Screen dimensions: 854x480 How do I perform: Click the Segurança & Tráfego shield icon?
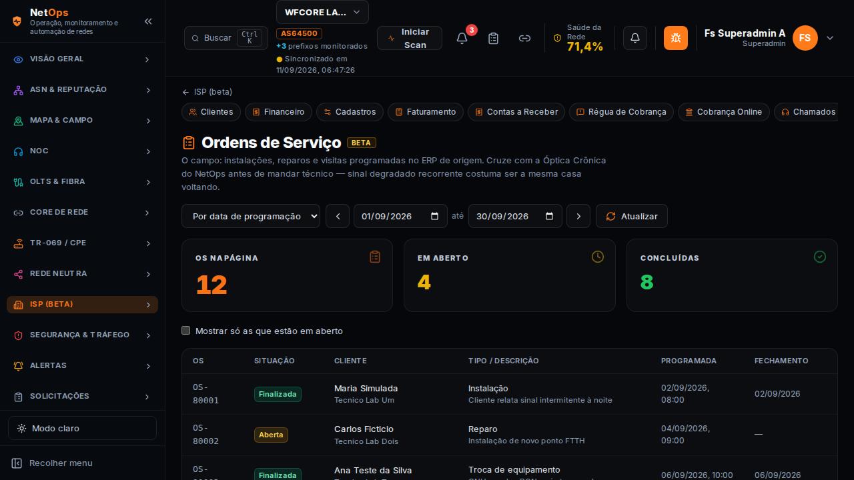click(19, 335)
